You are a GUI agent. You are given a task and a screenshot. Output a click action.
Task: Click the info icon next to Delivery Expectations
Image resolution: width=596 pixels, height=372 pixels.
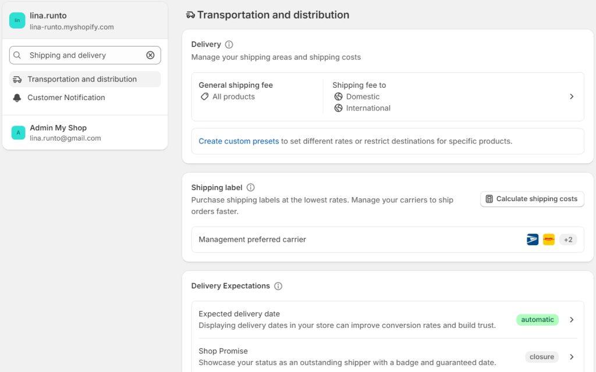pos(278,285)
